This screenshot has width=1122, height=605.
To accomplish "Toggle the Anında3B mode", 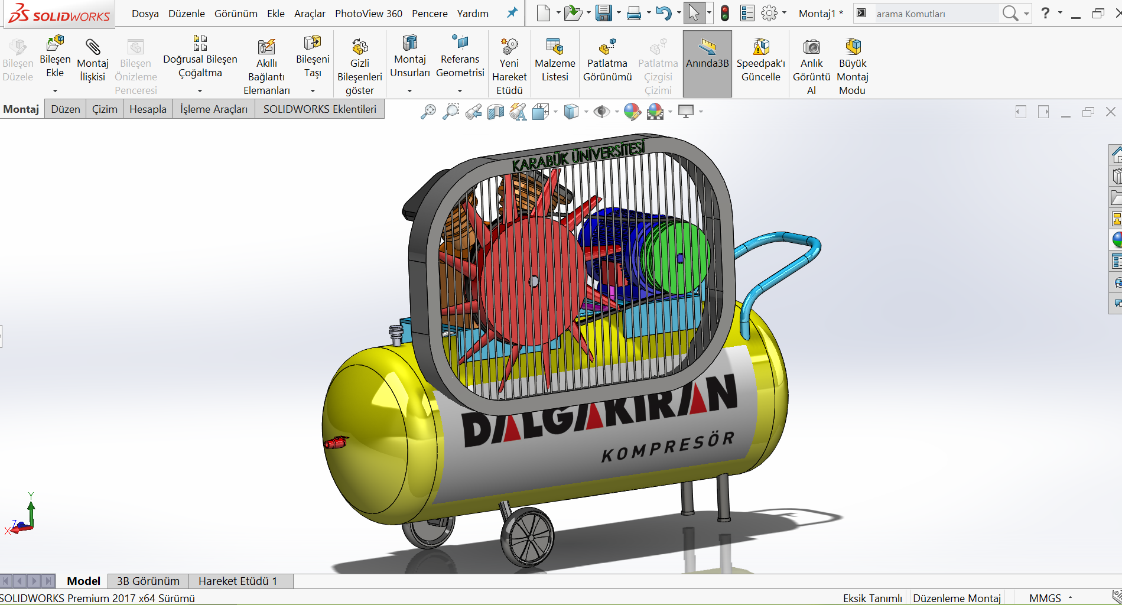I will [x=707, y=63].
